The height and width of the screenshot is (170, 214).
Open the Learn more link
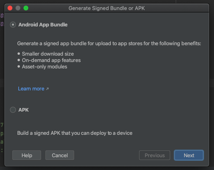point(31,89)
